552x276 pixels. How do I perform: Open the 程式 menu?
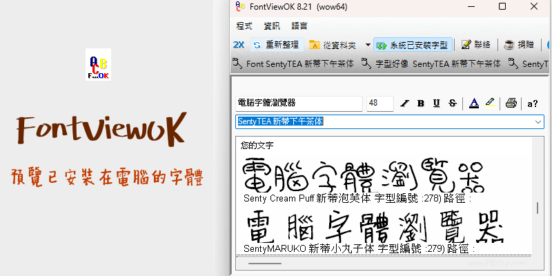[x=244, y=26]
